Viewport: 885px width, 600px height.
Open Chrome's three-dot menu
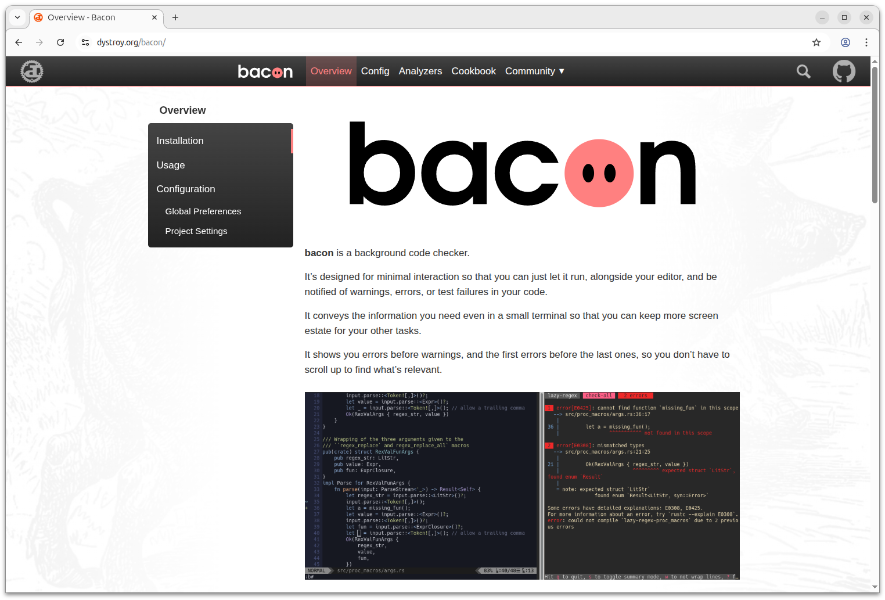tap(866, 42)
